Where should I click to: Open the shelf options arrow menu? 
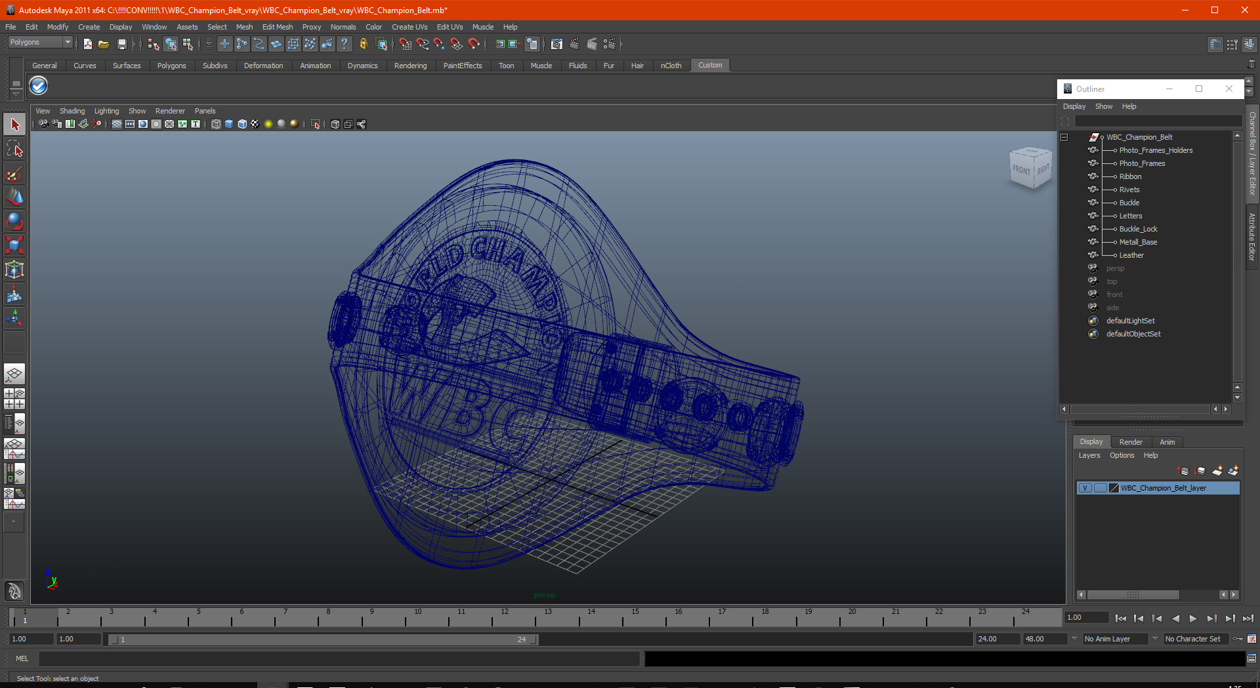(16, 94)
